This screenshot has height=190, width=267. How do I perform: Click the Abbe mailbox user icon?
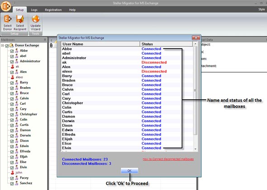click(17, 51)
